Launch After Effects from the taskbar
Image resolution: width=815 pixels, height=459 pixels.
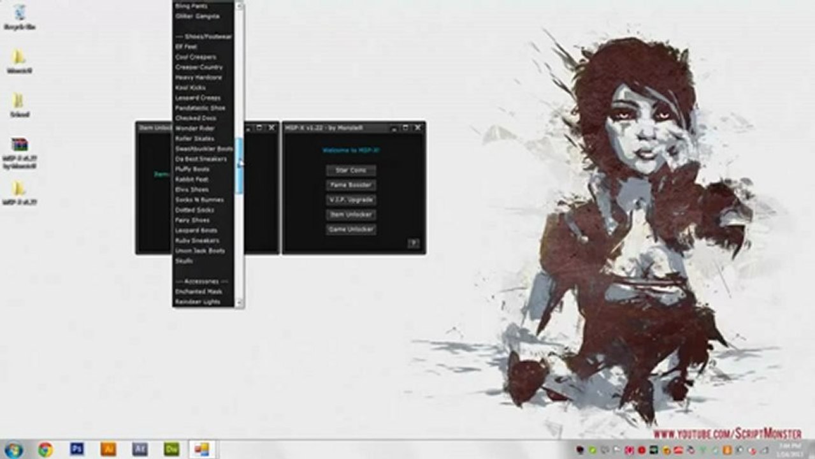point(140,449)
